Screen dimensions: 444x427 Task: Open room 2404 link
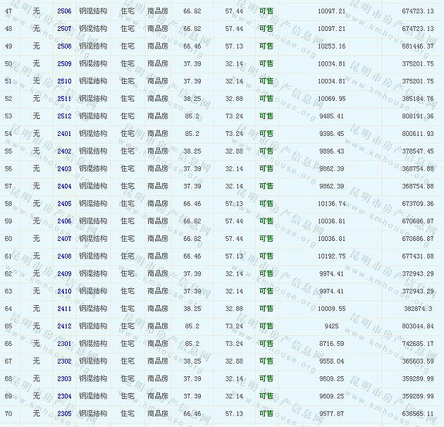click(64, 186)
